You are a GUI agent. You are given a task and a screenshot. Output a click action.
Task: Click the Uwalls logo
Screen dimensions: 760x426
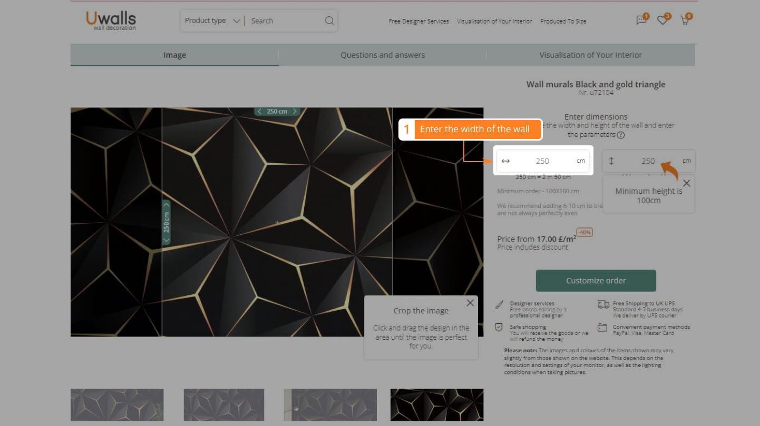[111, 21]
